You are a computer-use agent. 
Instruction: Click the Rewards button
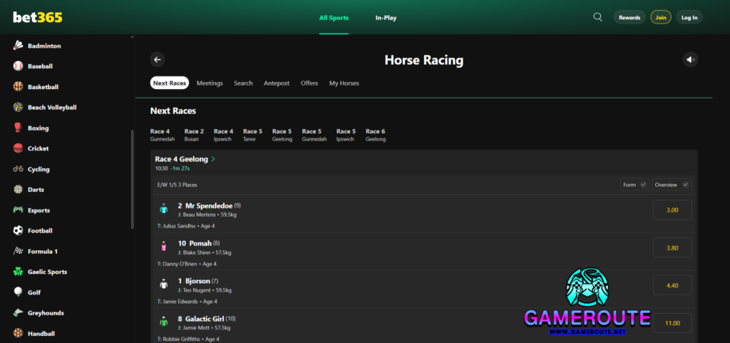click(629, 17)
